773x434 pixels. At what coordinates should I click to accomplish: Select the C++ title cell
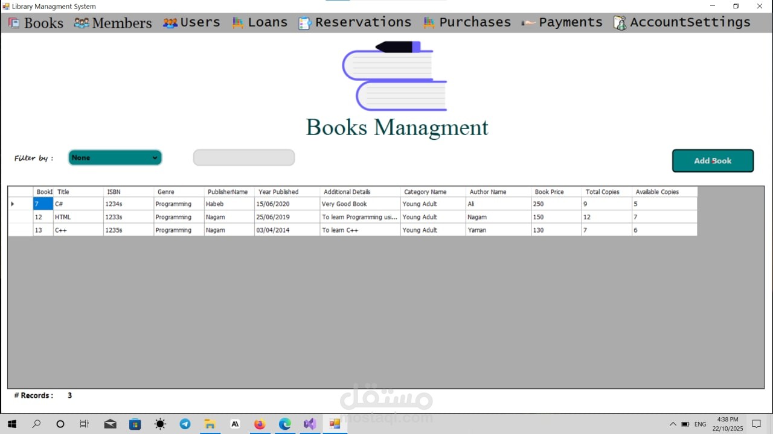click(78, 230)
